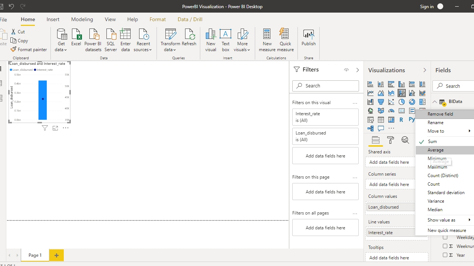Pick the gauge visualization icon
This screenshot has width=474, height=266.
click(x=391, y=111)
